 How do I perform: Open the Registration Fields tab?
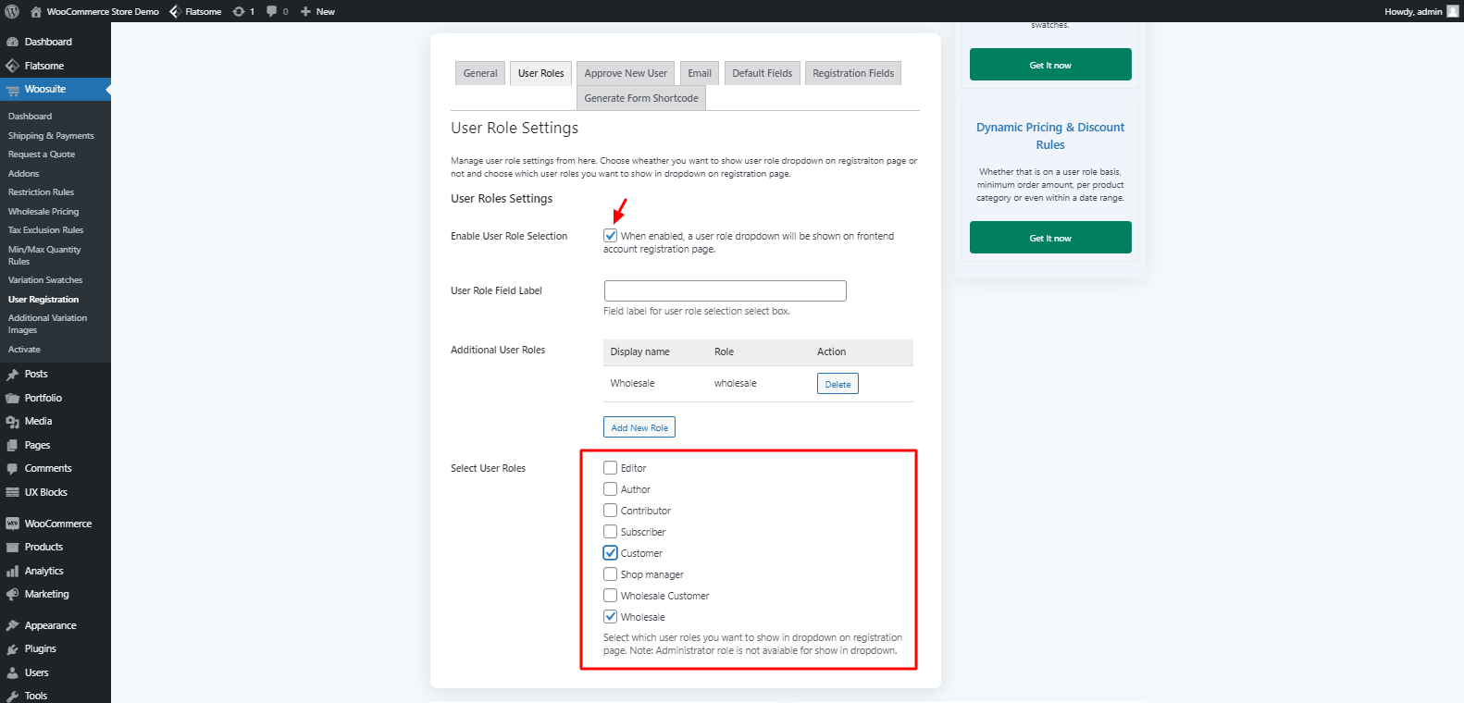click(x=853, y=73)
